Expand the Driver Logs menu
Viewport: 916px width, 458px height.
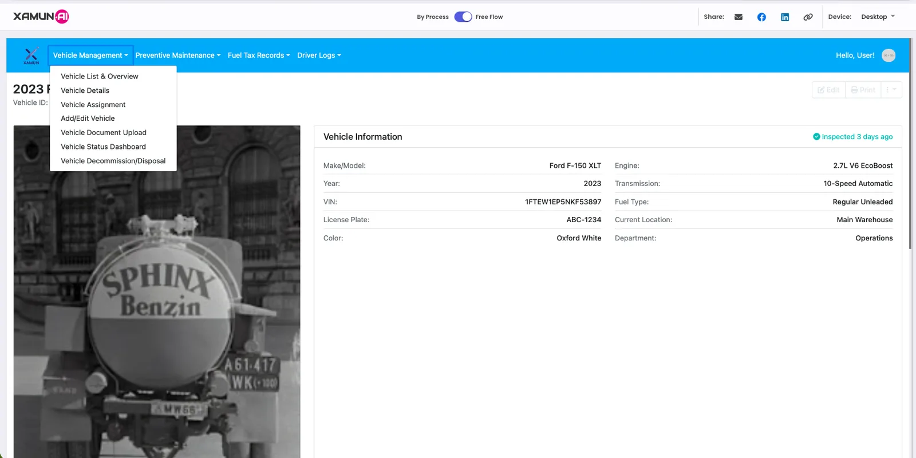pos(319,56)
